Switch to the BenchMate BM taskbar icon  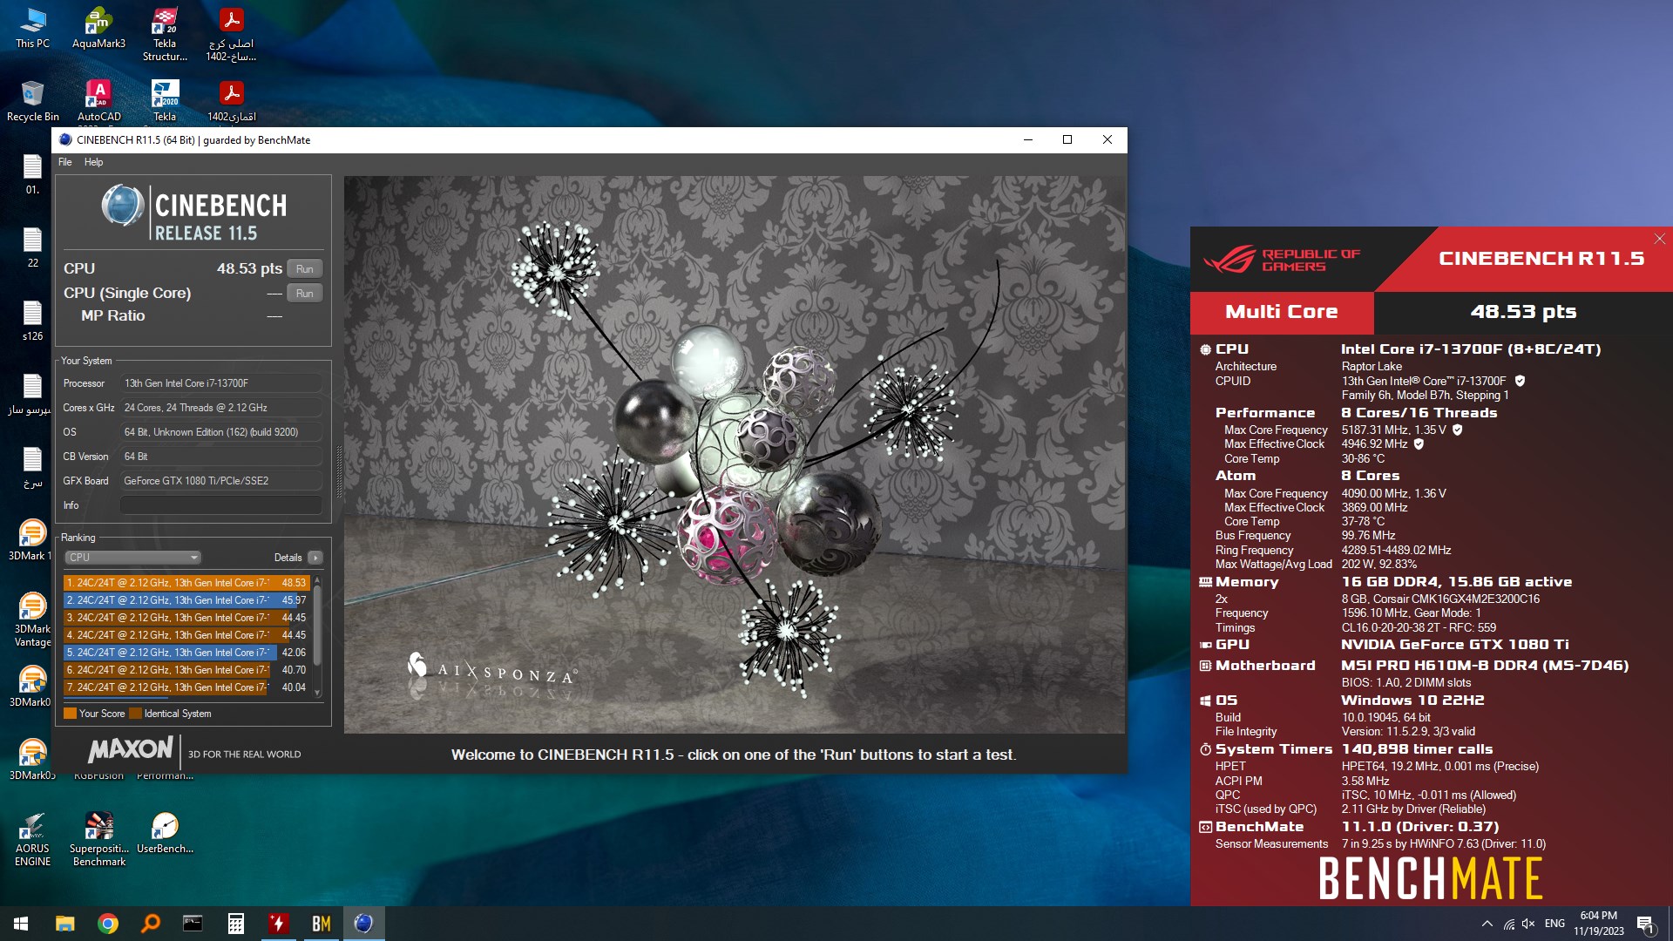click(321, 924)
